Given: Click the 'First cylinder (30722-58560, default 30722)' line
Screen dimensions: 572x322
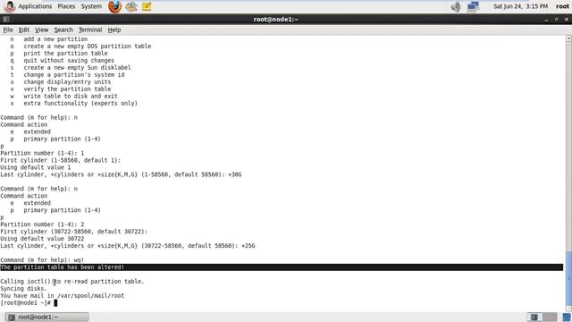Looking at the screenshot, I should tap(73, 232).
